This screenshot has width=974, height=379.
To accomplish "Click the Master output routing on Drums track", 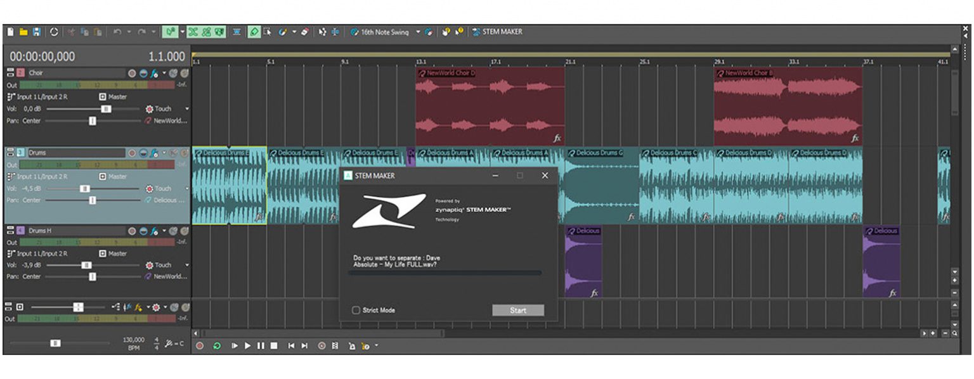I will (x=103, y=176).
